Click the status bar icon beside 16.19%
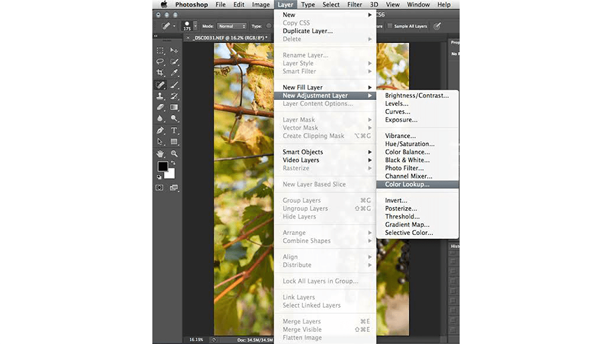612x344 pixels. click(x=214, y=339)
